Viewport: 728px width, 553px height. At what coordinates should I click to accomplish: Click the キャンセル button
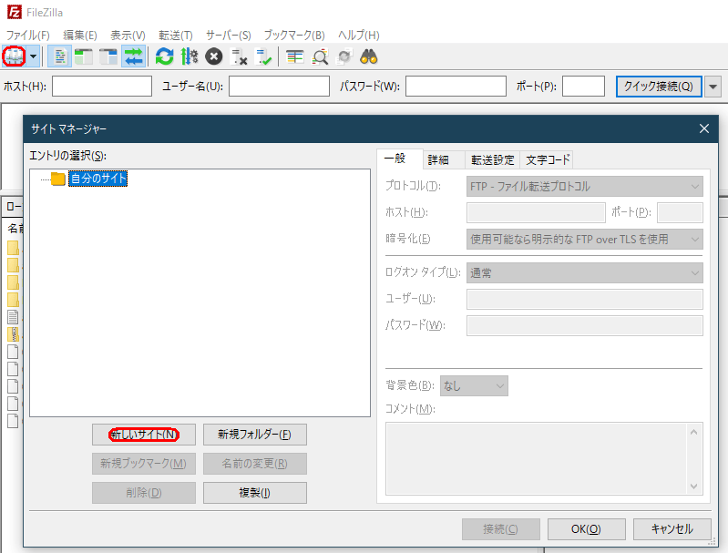coord(672,529)
